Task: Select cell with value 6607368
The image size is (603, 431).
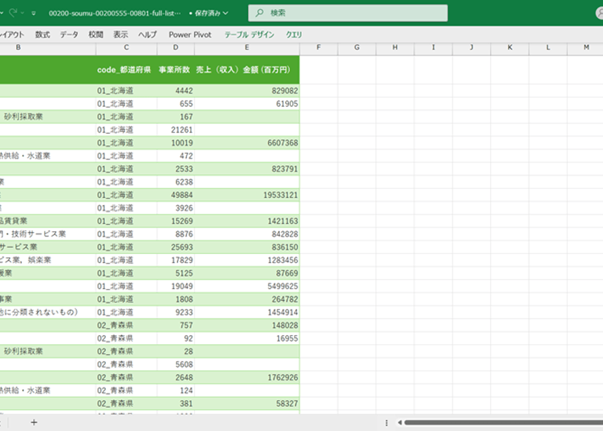Action: point(247,143)
